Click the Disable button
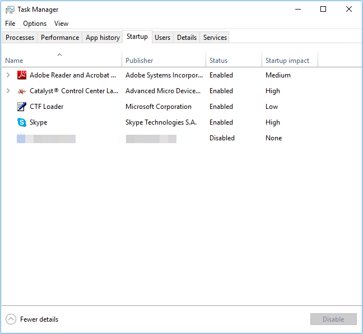The image size is (363, 334). pos(333,319)
